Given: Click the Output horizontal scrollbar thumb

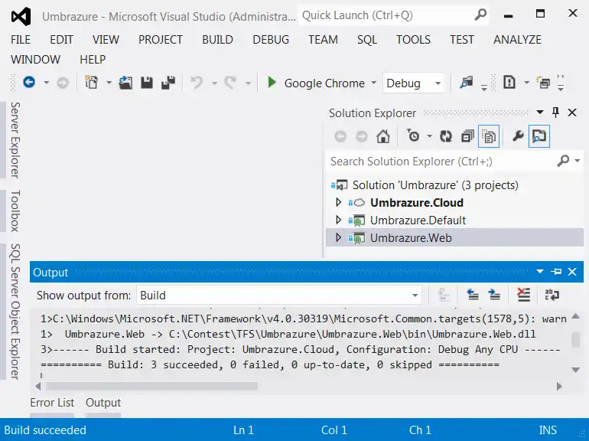Looking at the screenshot, I should [151, 386].
